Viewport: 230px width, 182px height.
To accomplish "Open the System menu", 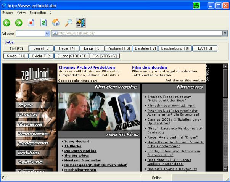I will point(8,13).
